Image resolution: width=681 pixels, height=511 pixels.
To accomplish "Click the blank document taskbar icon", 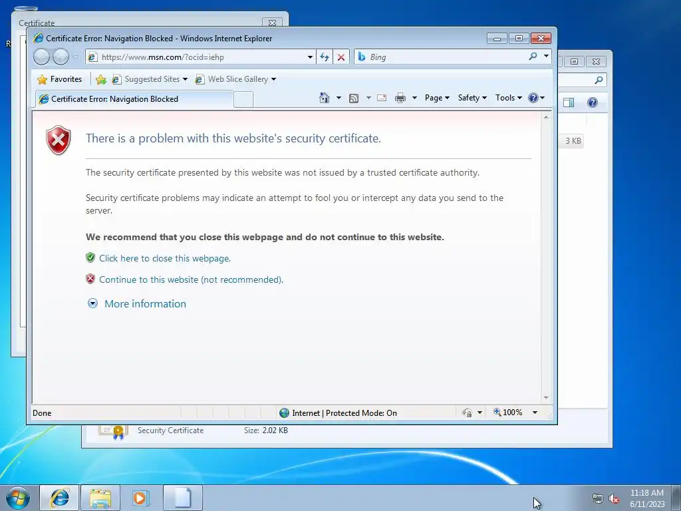I will [x=182, y=498].
